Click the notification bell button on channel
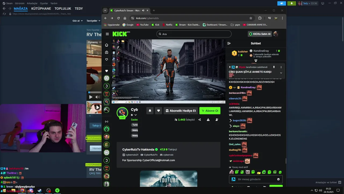Screen dimensions: 344x194 [150, 111]
